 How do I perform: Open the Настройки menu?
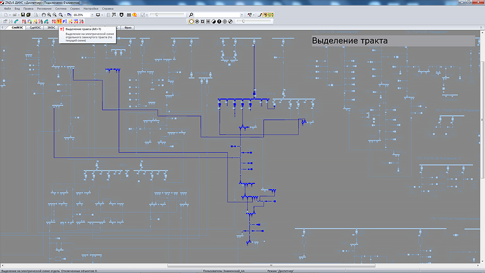point(90,9)
